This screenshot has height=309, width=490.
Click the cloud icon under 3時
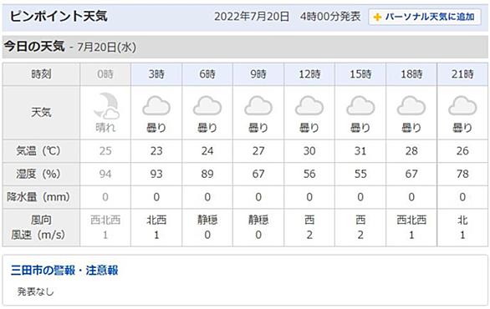[x=156, y=106]
